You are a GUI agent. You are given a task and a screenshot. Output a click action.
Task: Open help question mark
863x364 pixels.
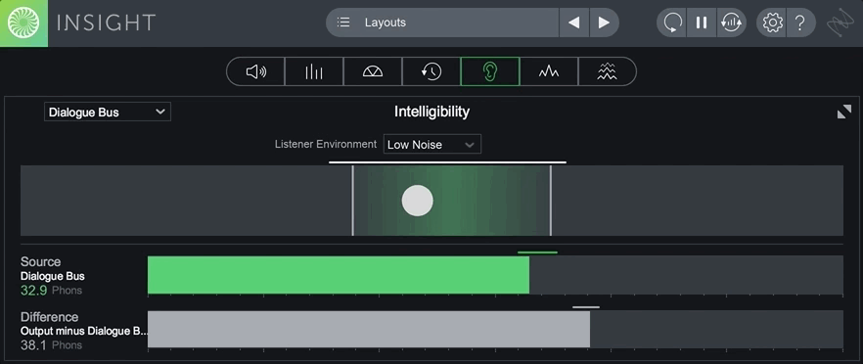[800, 23]
